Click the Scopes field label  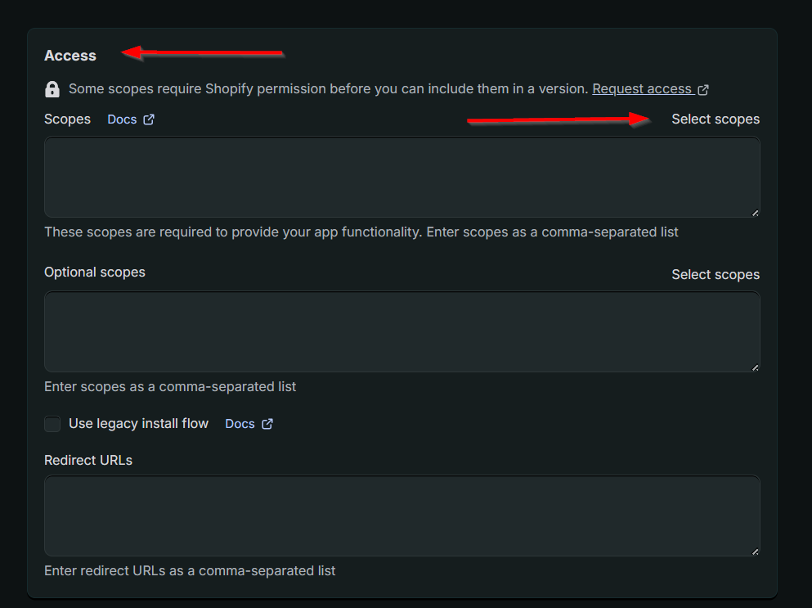point(67,119)
